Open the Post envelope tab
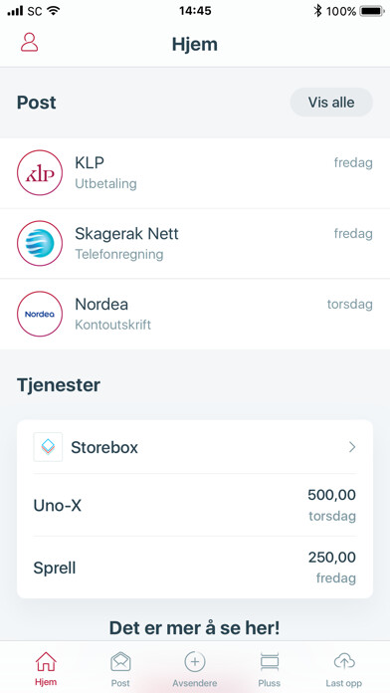The width and height of the screenshot is (390, 693). point(120,662)
